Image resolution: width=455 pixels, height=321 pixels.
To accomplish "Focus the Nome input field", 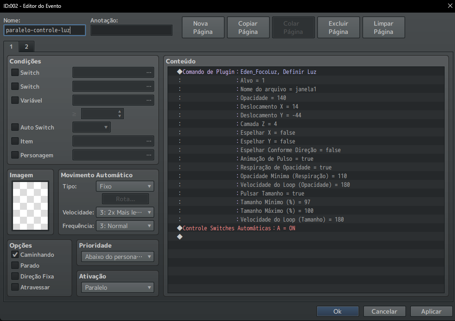I will (x=45, y=30).
